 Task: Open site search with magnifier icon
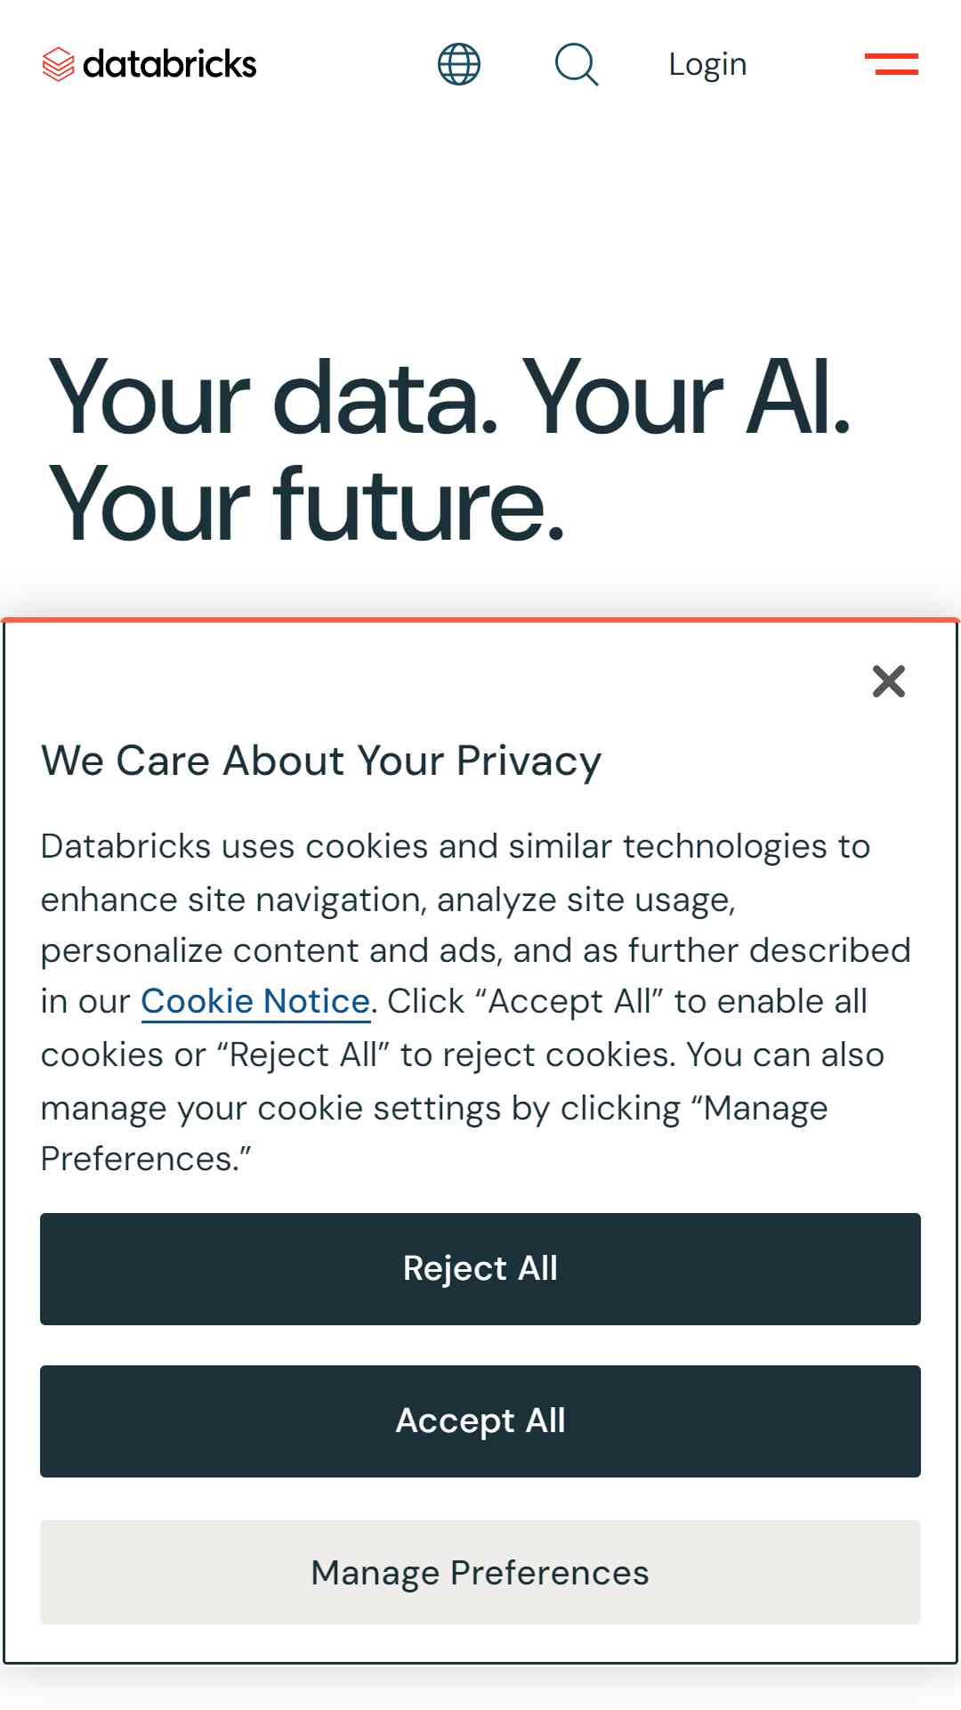pos(577,64)
